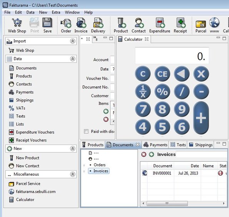Image resolution: width=229 pixels, height=217 pixels.
Task: Switch to the Payments tab
Action: pos(155,145)
